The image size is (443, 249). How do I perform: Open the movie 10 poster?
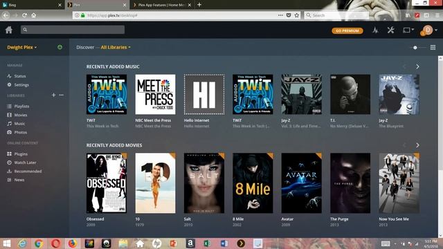click(x=155, y=183)
